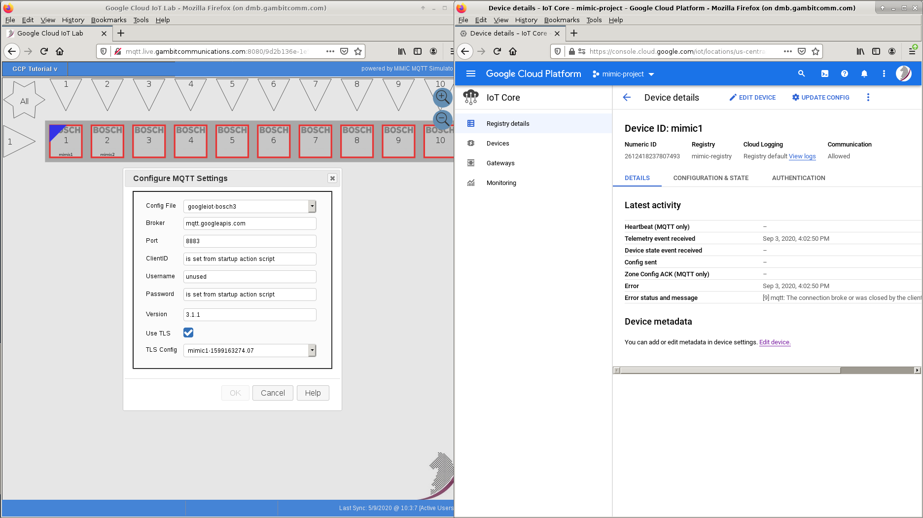
Task: Open GCP top bar more options menu
Action: (x=884, y=74)
